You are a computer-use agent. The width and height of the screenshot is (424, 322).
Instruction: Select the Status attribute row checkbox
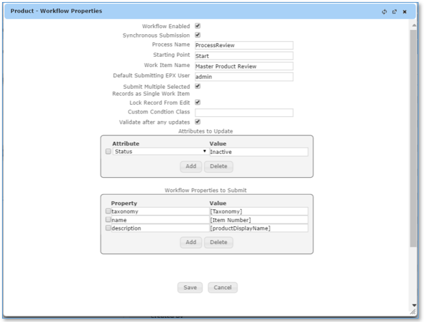point(108,152)
